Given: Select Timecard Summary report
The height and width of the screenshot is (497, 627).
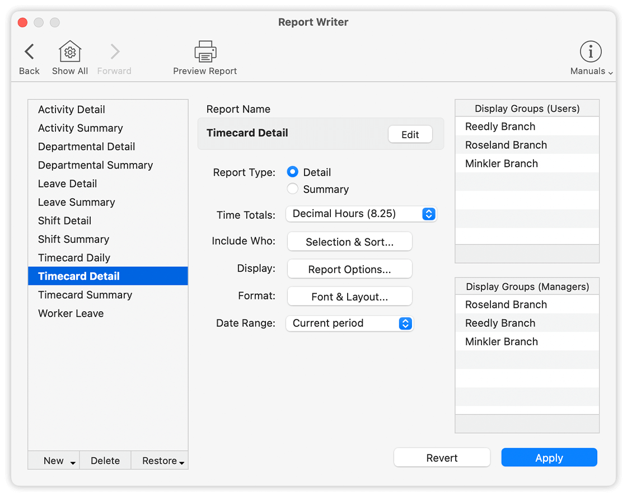Looking at the screenshot, I should click(85, 295).
